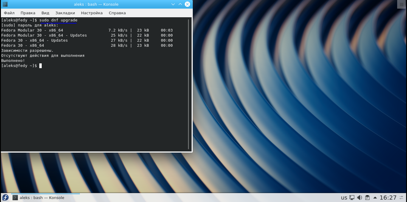Expand hidden system tray icons arrow
Screen dimensions: 407x202
coord(375,198)
